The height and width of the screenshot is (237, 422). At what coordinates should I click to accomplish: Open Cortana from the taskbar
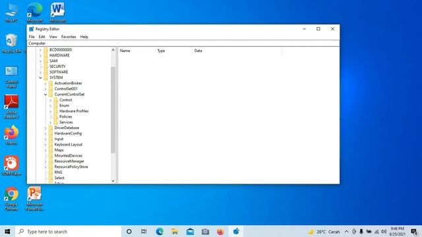129,231
